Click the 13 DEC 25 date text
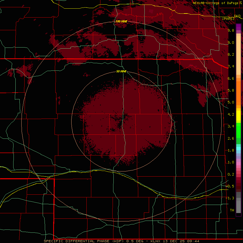 [174, 241]
